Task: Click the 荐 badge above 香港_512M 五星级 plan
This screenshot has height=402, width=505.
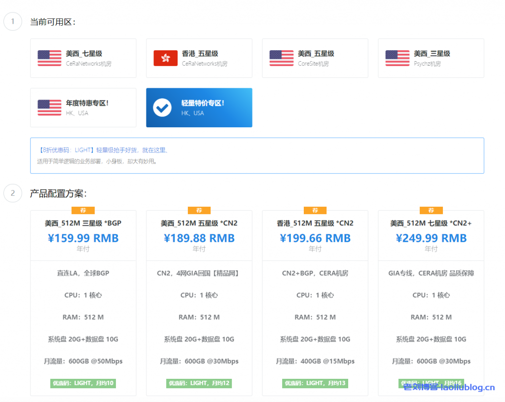Action: pyautogui.click(x=315, y=210)
